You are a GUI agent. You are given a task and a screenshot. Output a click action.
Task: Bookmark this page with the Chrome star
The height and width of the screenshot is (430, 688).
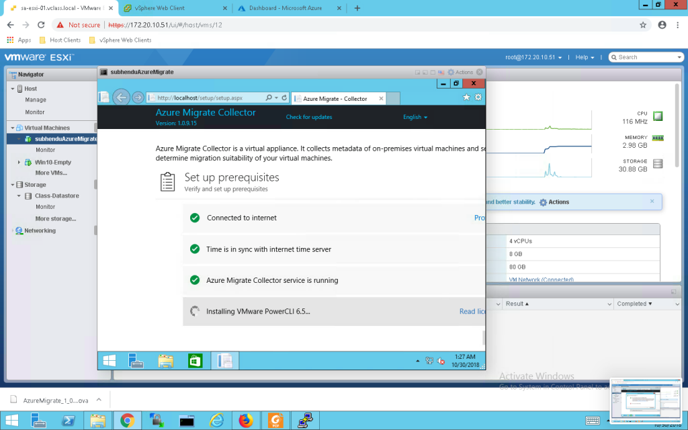(x=643, y=25)
